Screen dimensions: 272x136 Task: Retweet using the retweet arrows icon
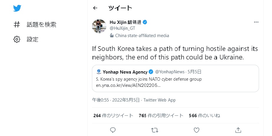tap(154, 130)
